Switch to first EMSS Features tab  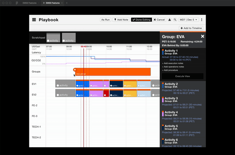(29, 3)
